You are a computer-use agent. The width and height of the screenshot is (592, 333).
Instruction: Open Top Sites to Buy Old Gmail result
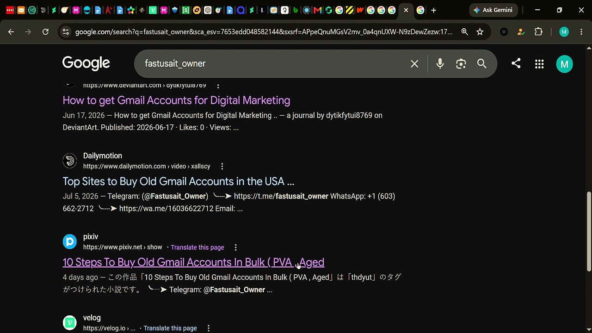179,181
